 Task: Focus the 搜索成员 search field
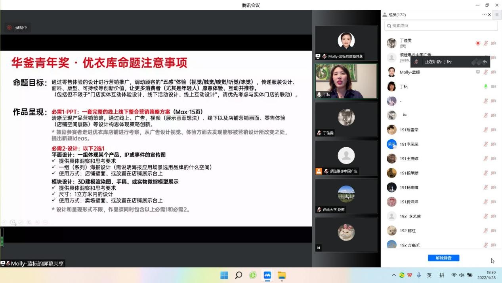click(441, 25)
